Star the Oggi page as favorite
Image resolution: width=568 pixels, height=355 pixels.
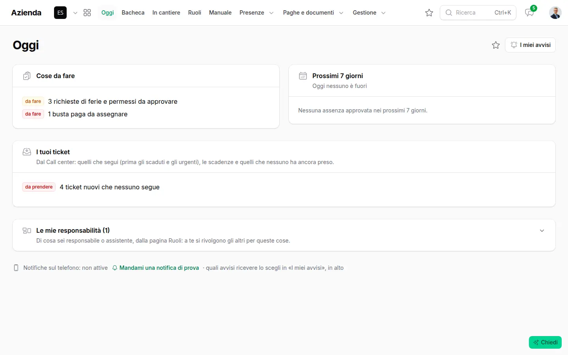(496, 45)
